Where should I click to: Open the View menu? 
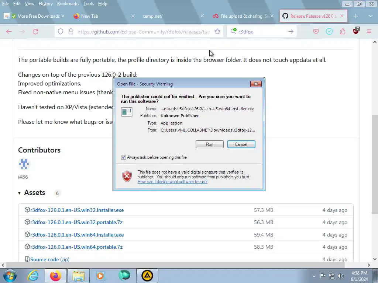tap(30, 4)
